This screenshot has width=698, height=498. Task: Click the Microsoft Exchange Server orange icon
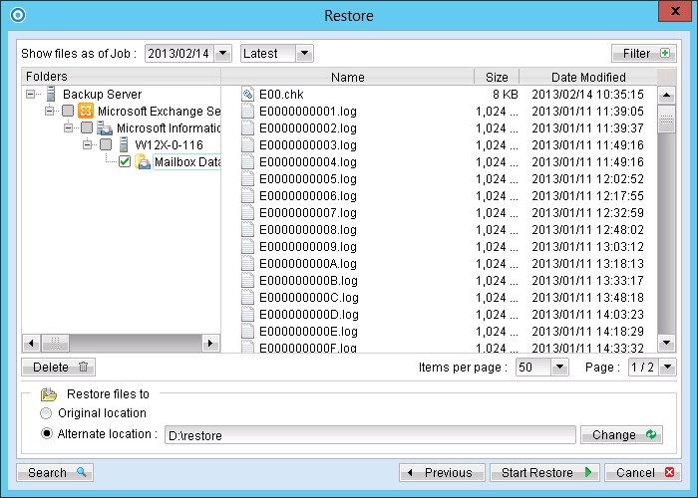(x=86, y=111)
